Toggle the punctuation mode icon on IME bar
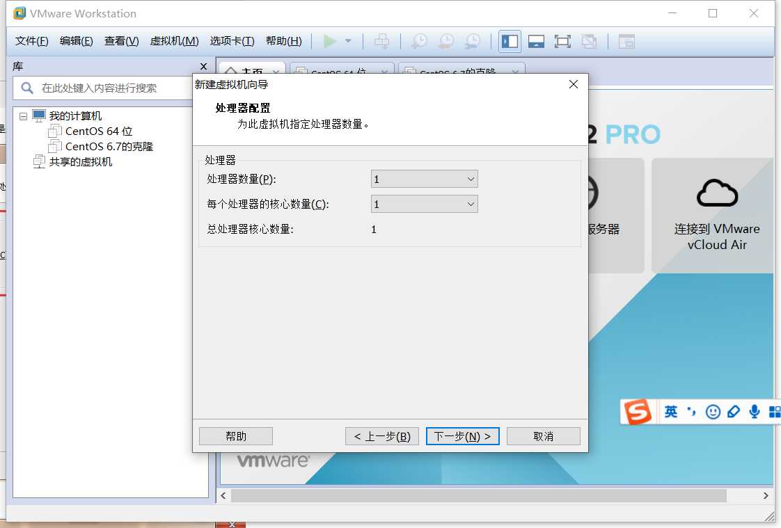 [692, 412]
